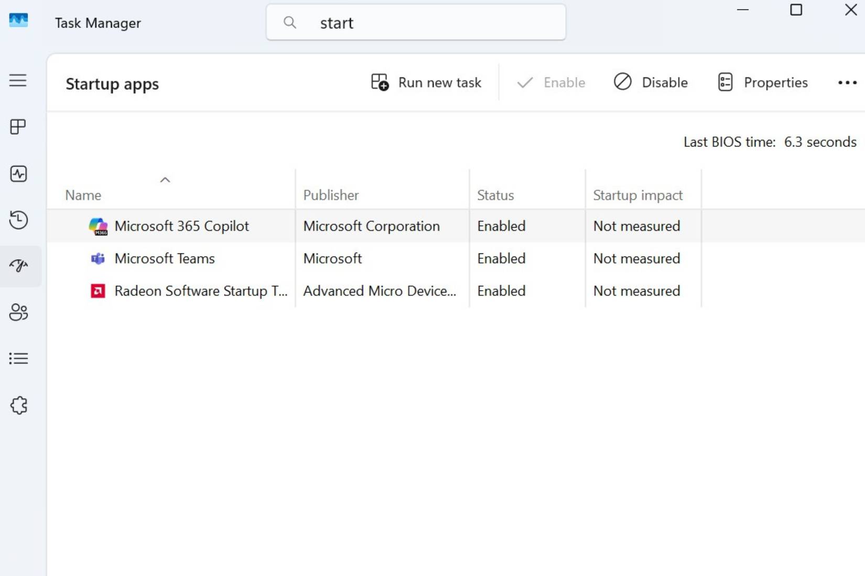Screen dimensions: 865x576
Task: Open Task Manager settings gear
Action: [x=18, y=405]
